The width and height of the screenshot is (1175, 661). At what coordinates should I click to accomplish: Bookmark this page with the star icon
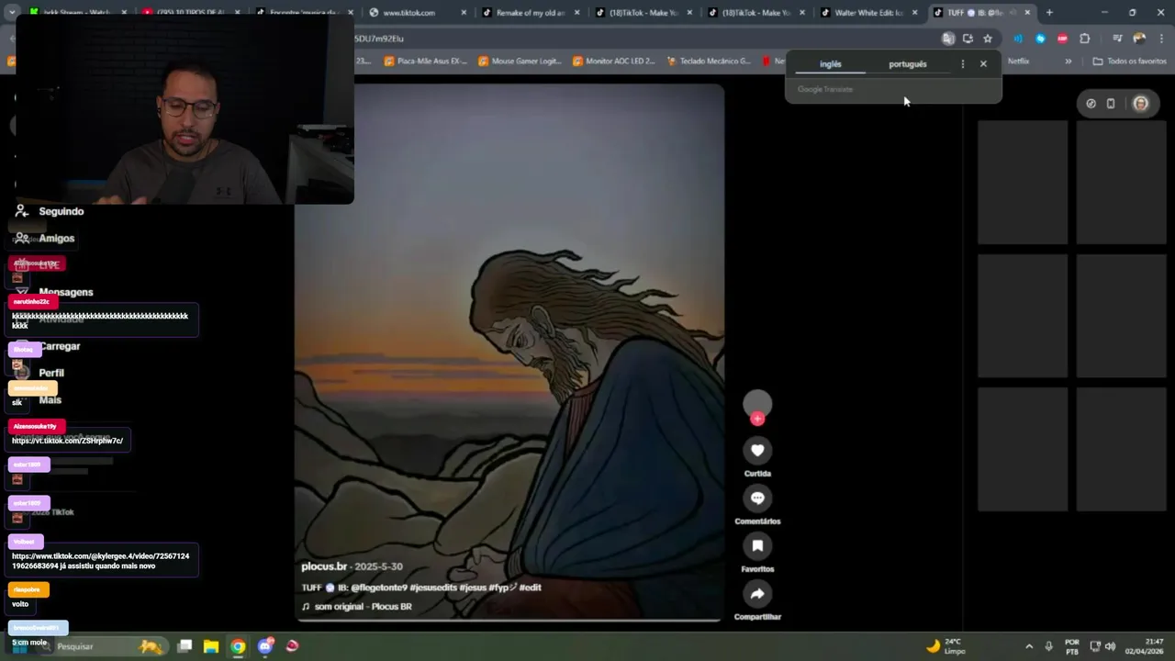pos(988,39)
